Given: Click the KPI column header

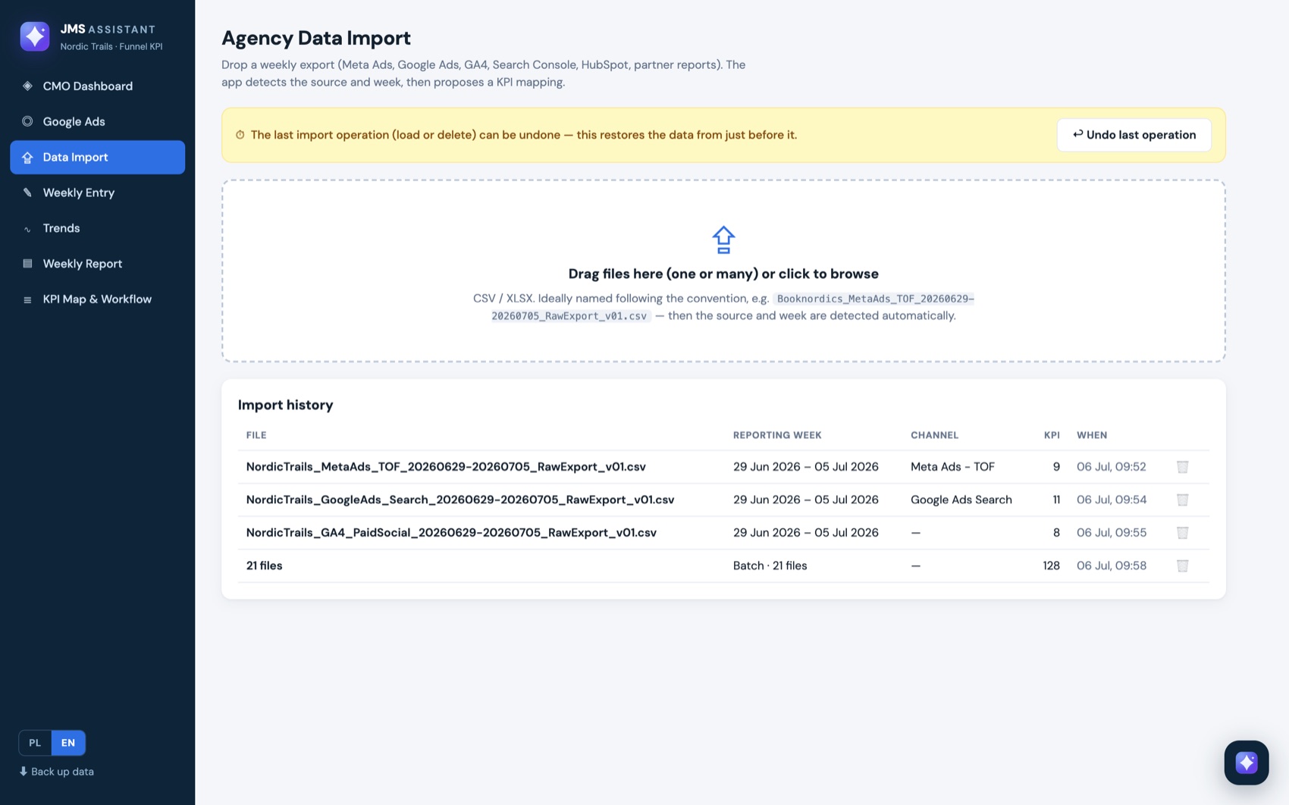Looking at the screenshot, I should (x=1052, y=435).
